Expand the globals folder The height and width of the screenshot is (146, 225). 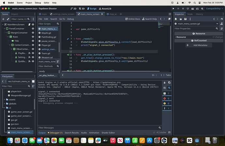tap(5, 104)
